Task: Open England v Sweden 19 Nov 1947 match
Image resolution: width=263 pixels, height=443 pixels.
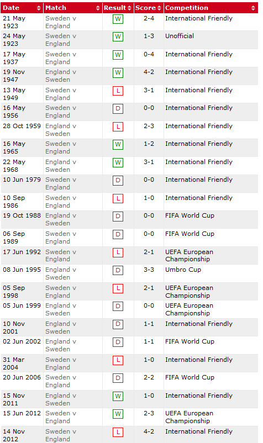Action: coord(61,76)
